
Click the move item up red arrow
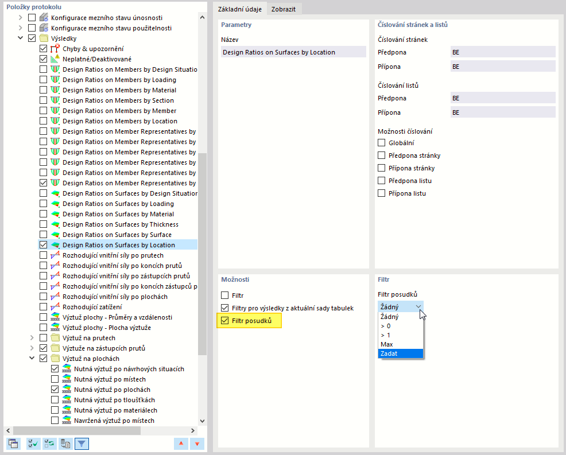coord(181,444)
